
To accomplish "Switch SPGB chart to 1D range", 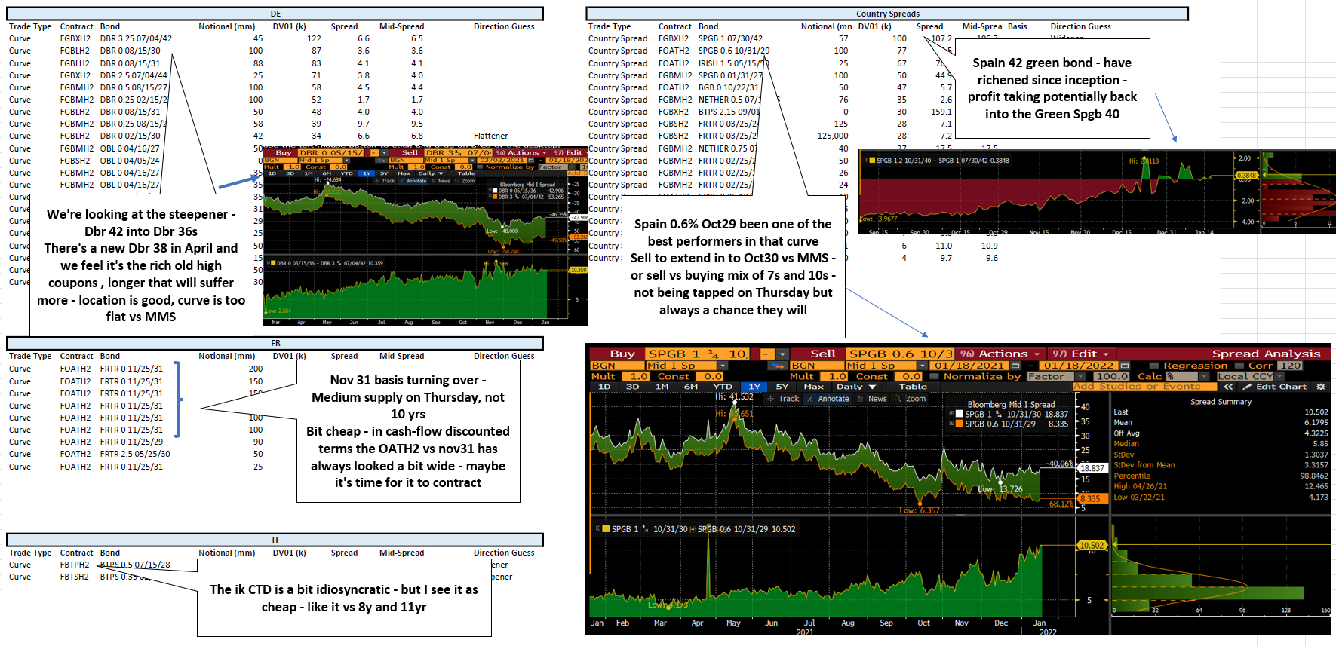I will point(604,387).
